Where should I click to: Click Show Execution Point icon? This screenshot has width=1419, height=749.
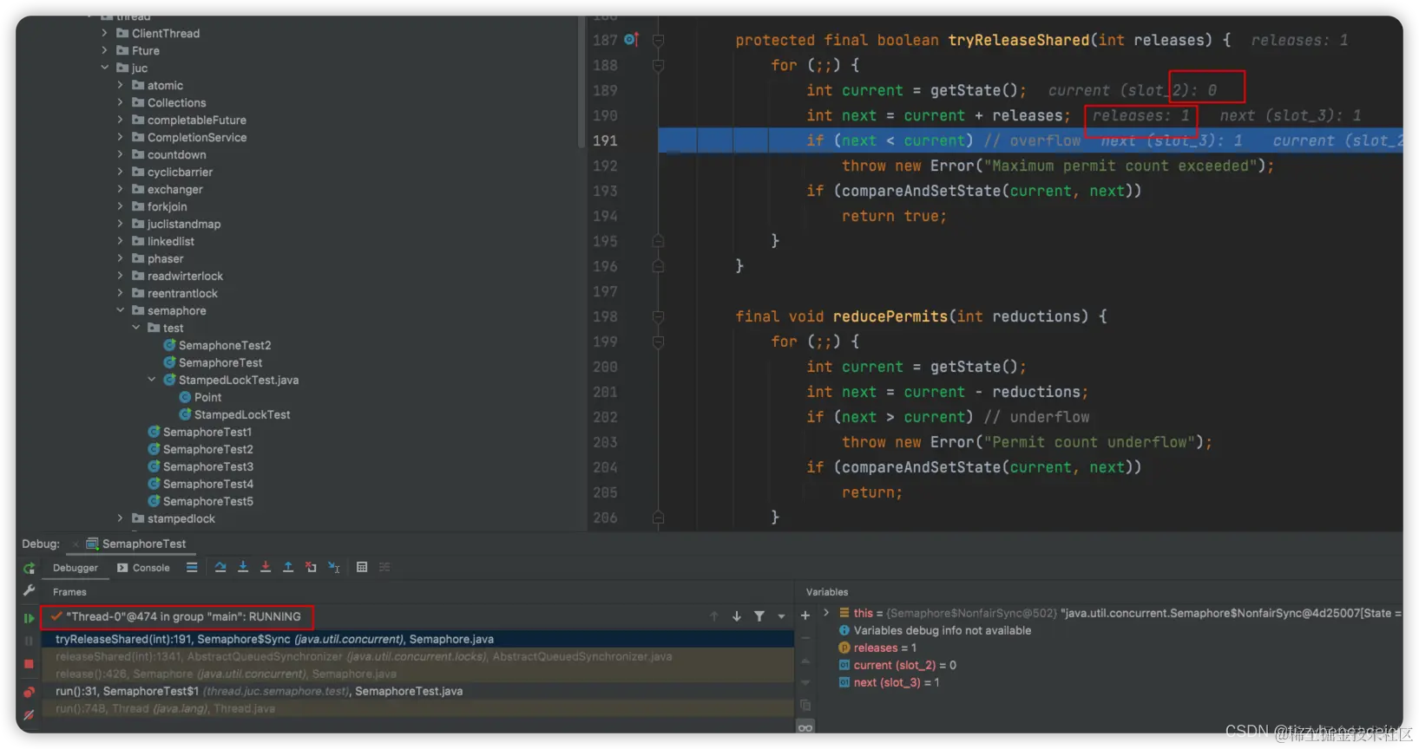[x=192, y=568]
